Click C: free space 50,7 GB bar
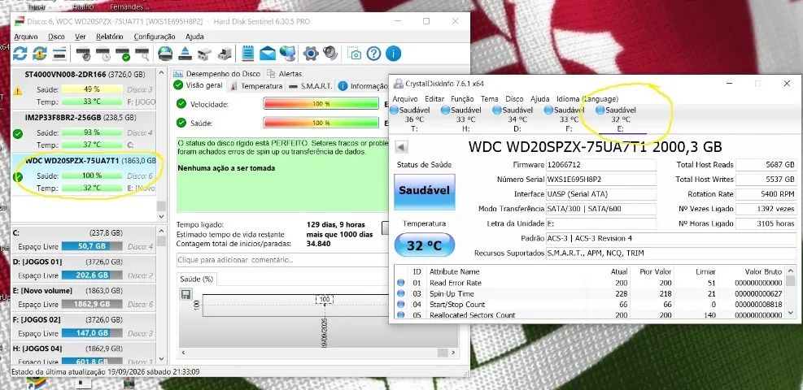Screen dimensions: 803x390 (92, 246)
